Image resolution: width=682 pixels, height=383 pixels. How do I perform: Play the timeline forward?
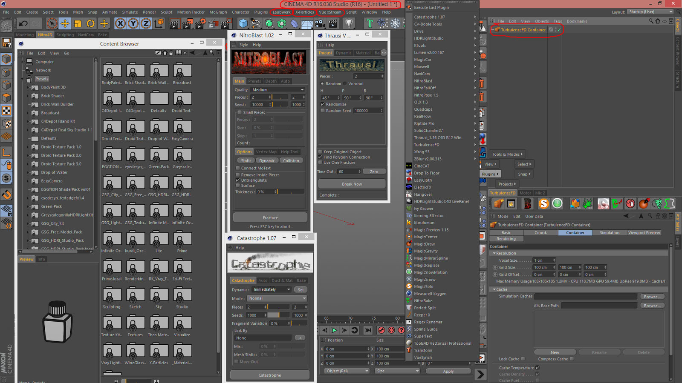(x=335, y=330)
